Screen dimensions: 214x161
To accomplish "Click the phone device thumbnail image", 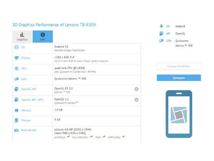I will [179, 114].
